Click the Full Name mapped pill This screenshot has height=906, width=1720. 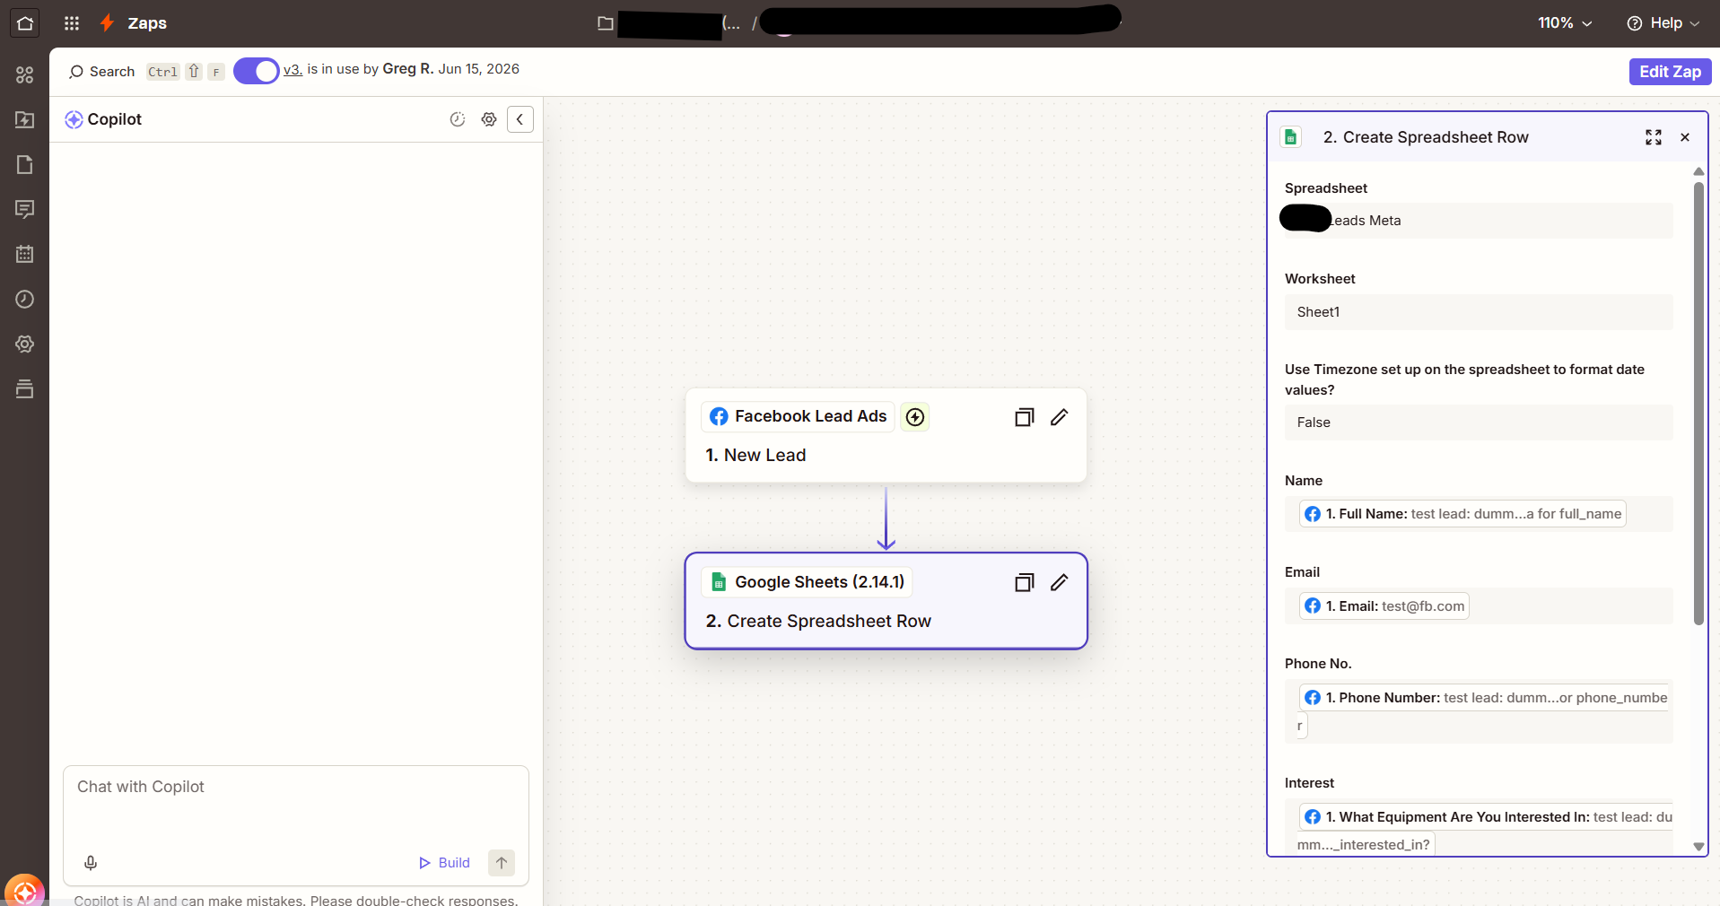point(1462,514)
